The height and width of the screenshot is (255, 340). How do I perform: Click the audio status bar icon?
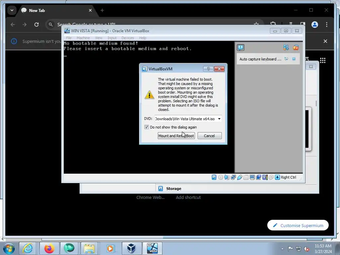(227, 177)
